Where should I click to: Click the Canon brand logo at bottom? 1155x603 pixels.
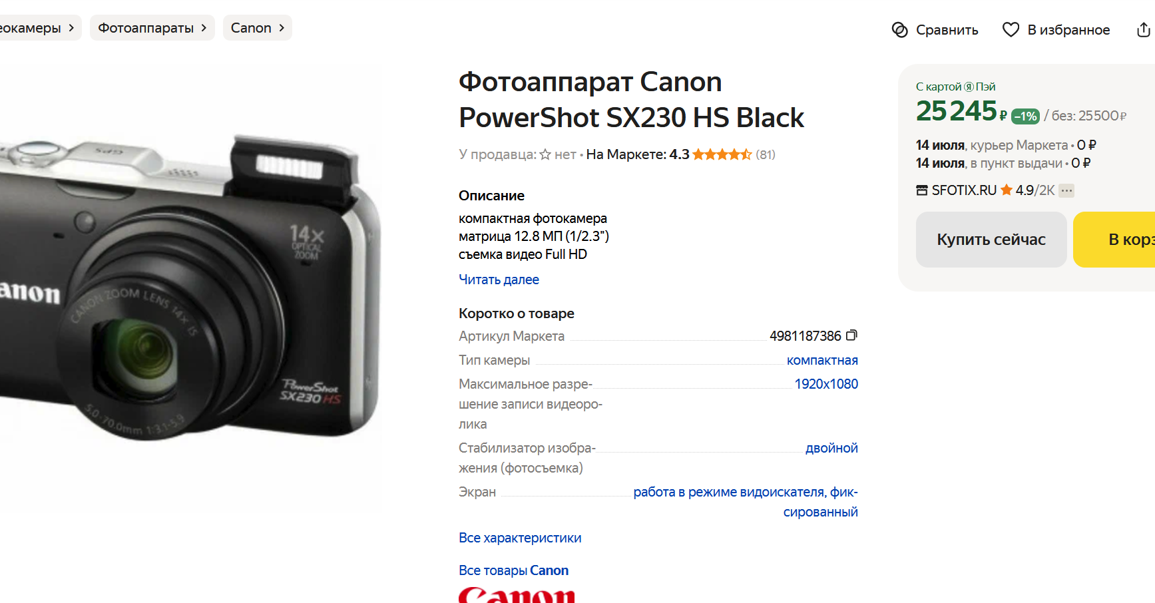[x=517, y=595]
